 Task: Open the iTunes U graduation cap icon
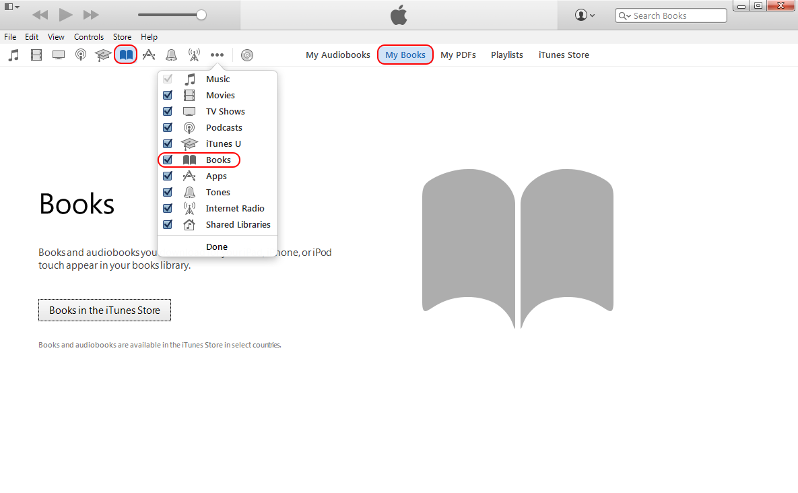pos(103,55)
